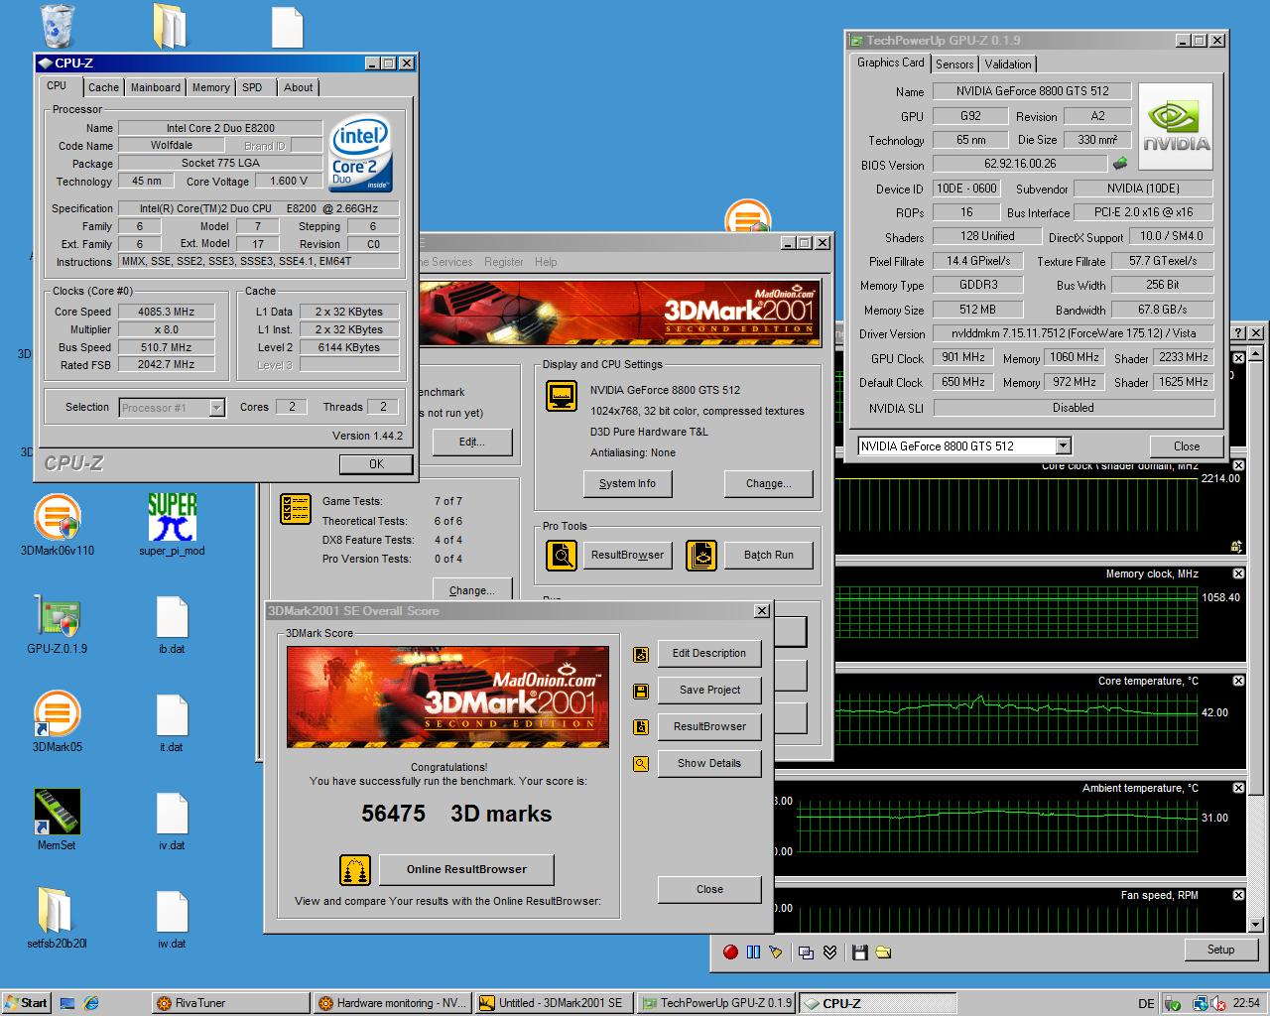Click the cascaded windows icon in monitoring toolbar
The height and width of the screenshot is (1016, 1270).
[806, 952]
